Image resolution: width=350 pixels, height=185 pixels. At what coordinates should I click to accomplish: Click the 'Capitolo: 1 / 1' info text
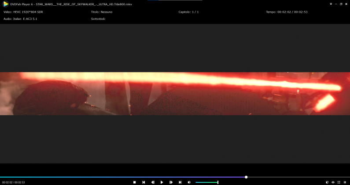click(188, 12)
